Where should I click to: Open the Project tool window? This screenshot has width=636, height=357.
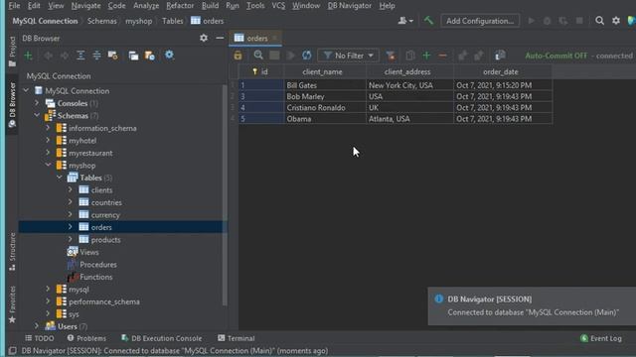pos(12,52)
